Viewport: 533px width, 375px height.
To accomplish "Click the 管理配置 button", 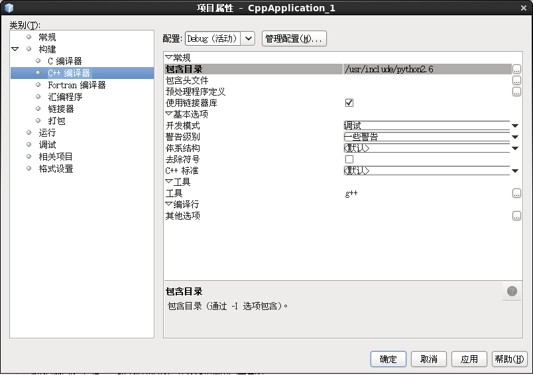I will tap(294, 38).
